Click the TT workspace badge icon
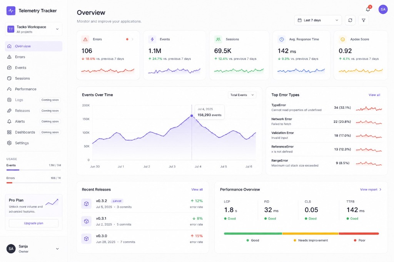The width and height of the screenshot is (394, 262). (11, 29)
